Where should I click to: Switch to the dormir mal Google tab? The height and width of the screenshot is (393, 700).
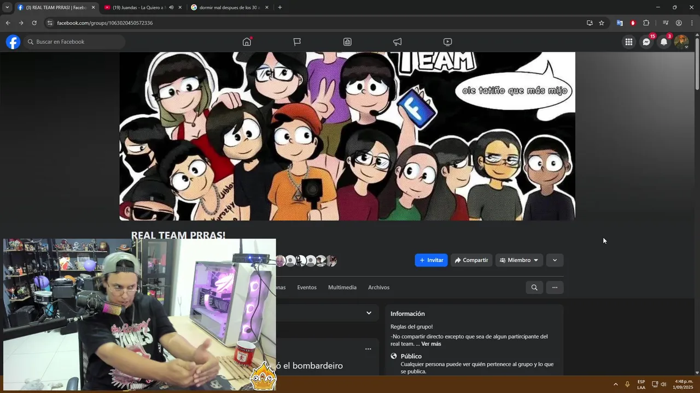point(230,8)
